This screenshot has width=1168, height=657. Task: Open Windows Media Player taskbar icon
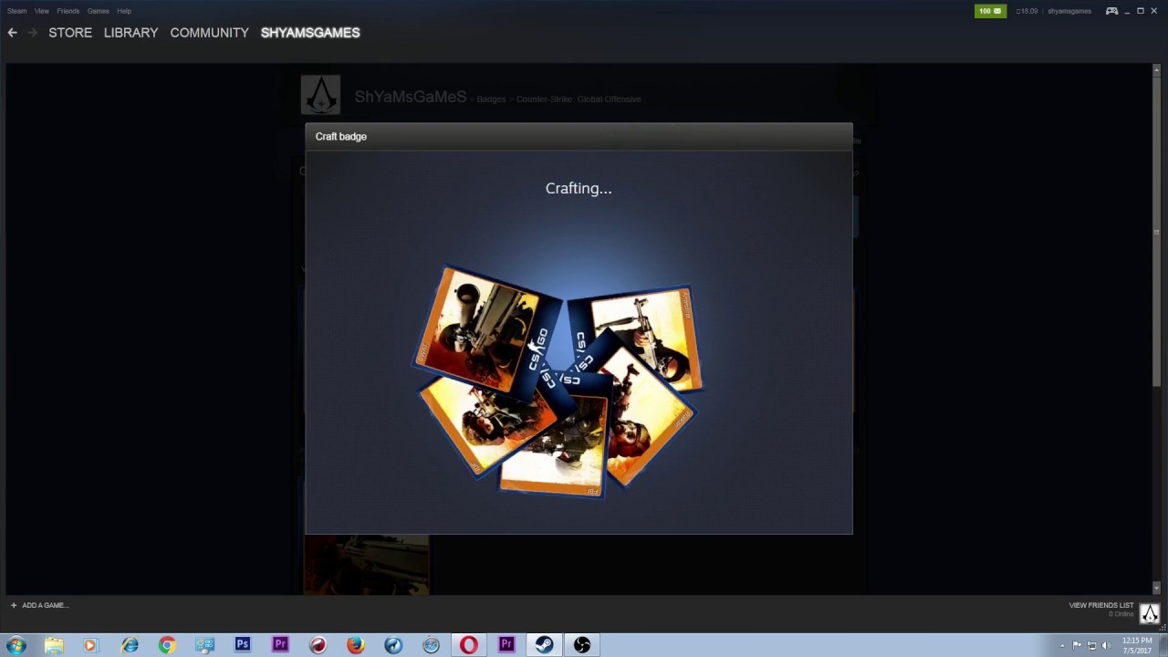pyautogui.click(x=89, y=645)
